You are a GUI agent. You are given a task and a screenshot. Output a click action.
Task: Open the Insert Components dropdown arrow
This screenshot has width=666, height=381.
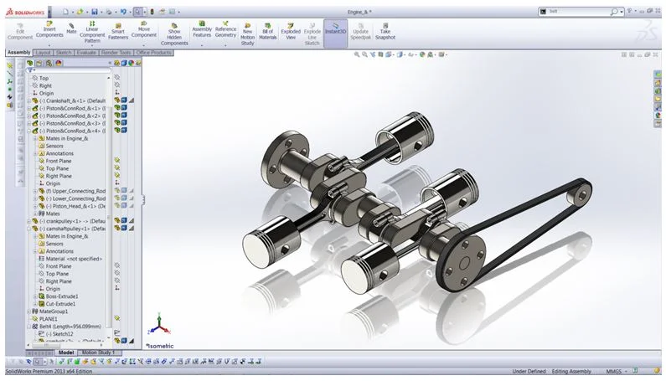pyautogui.click(x=49, y=44)
